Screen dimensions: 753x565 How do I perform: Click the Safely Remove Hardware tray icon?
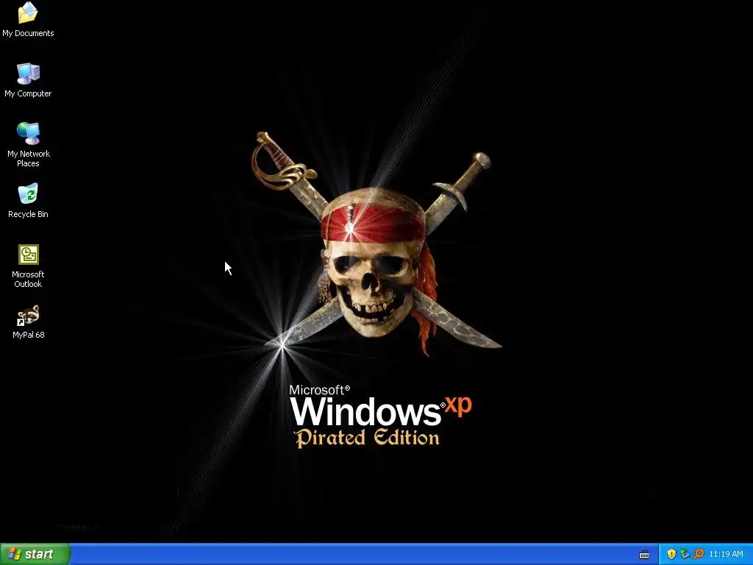coord(685,554)
